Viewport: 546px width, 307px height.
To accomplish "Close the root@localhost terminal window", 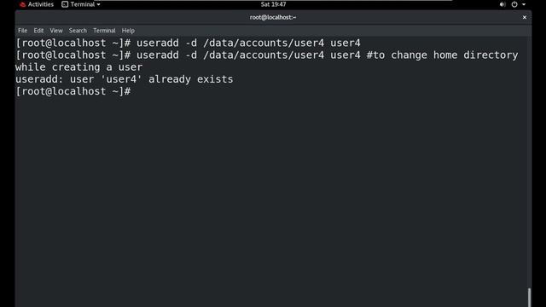I will (x=525, y=17).
